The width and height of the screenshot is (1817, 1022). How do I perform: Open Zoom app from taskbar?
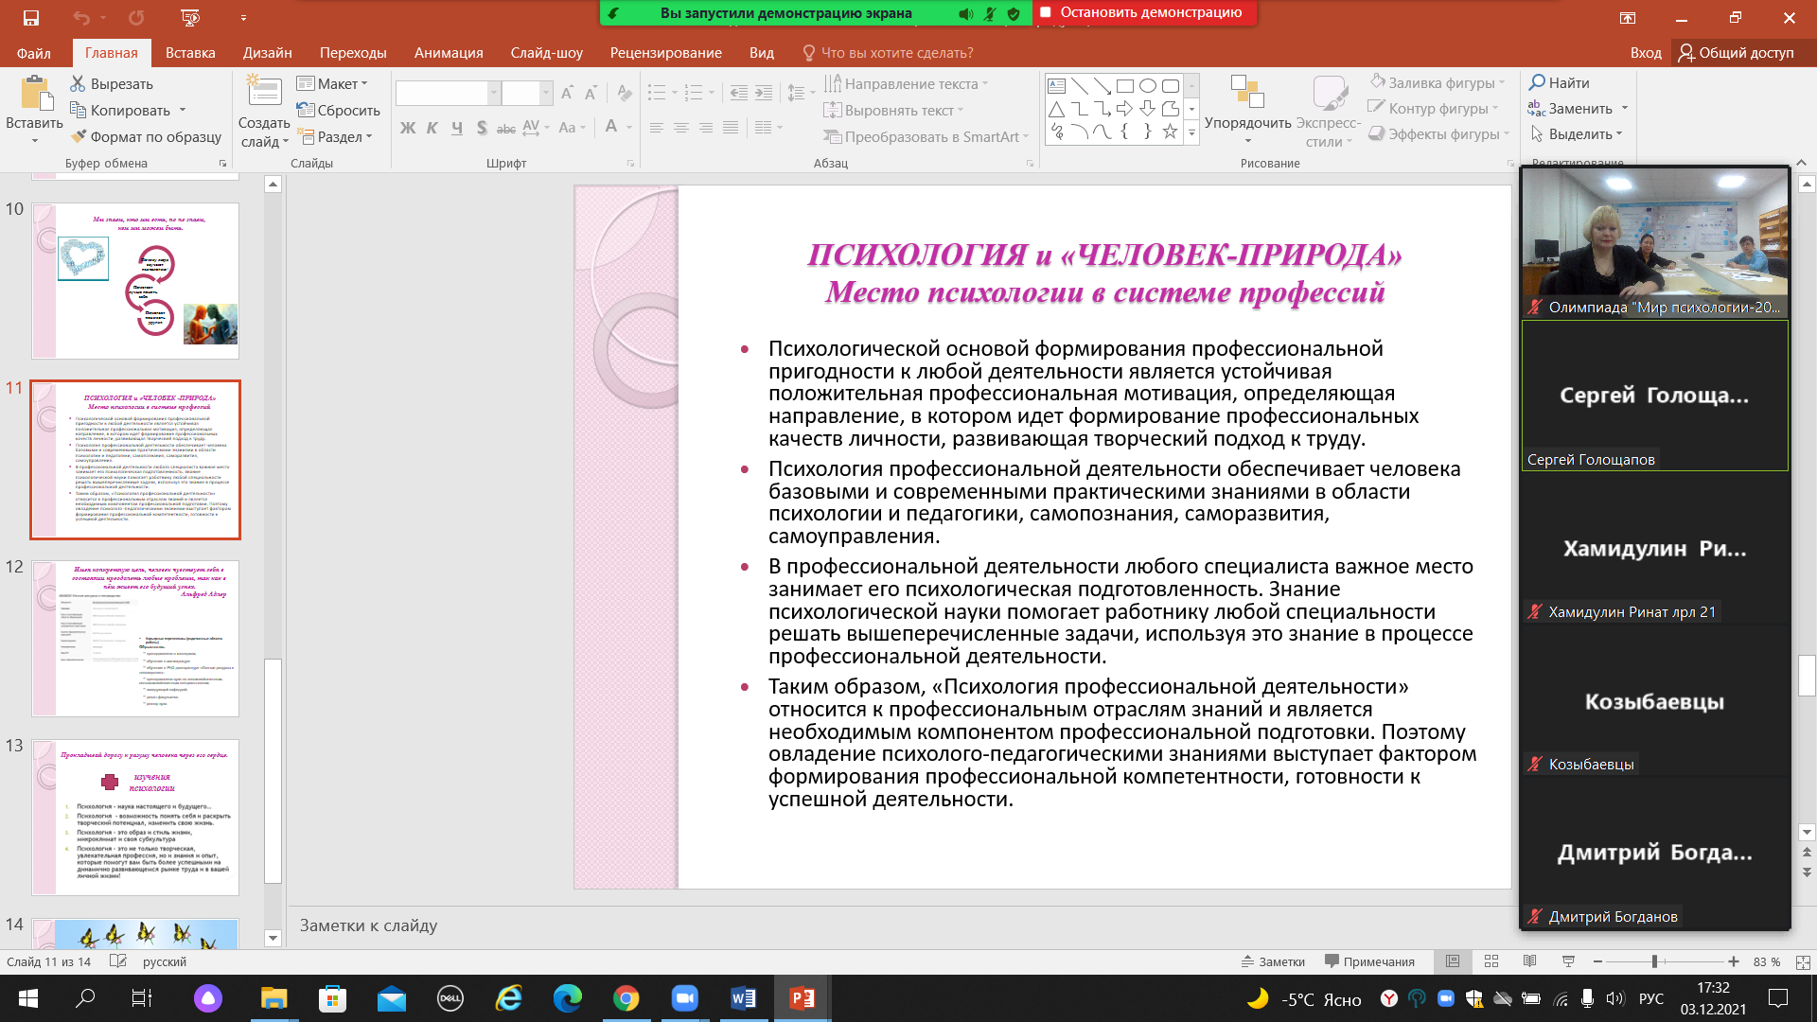click(684, 998)
